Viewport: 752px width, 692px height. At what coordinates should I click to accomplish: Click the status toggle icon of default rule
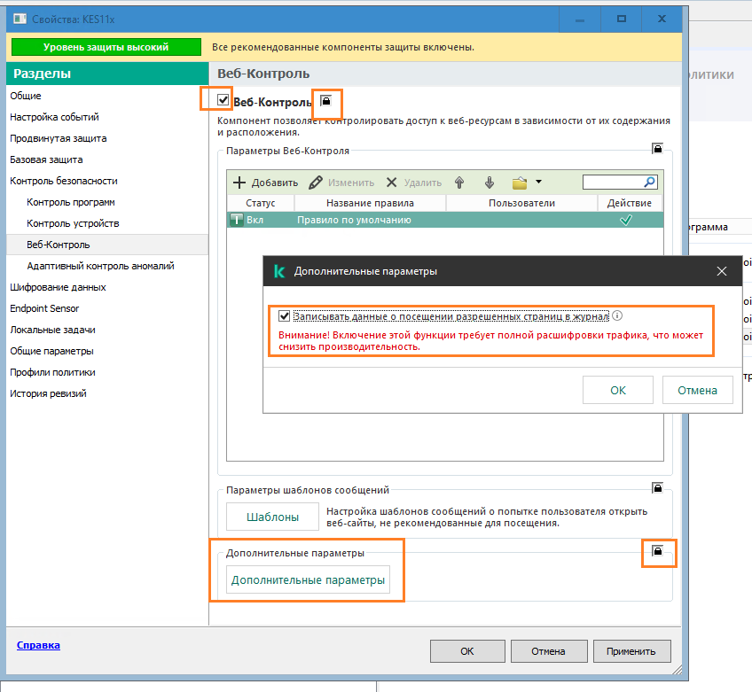click(237, 220)
